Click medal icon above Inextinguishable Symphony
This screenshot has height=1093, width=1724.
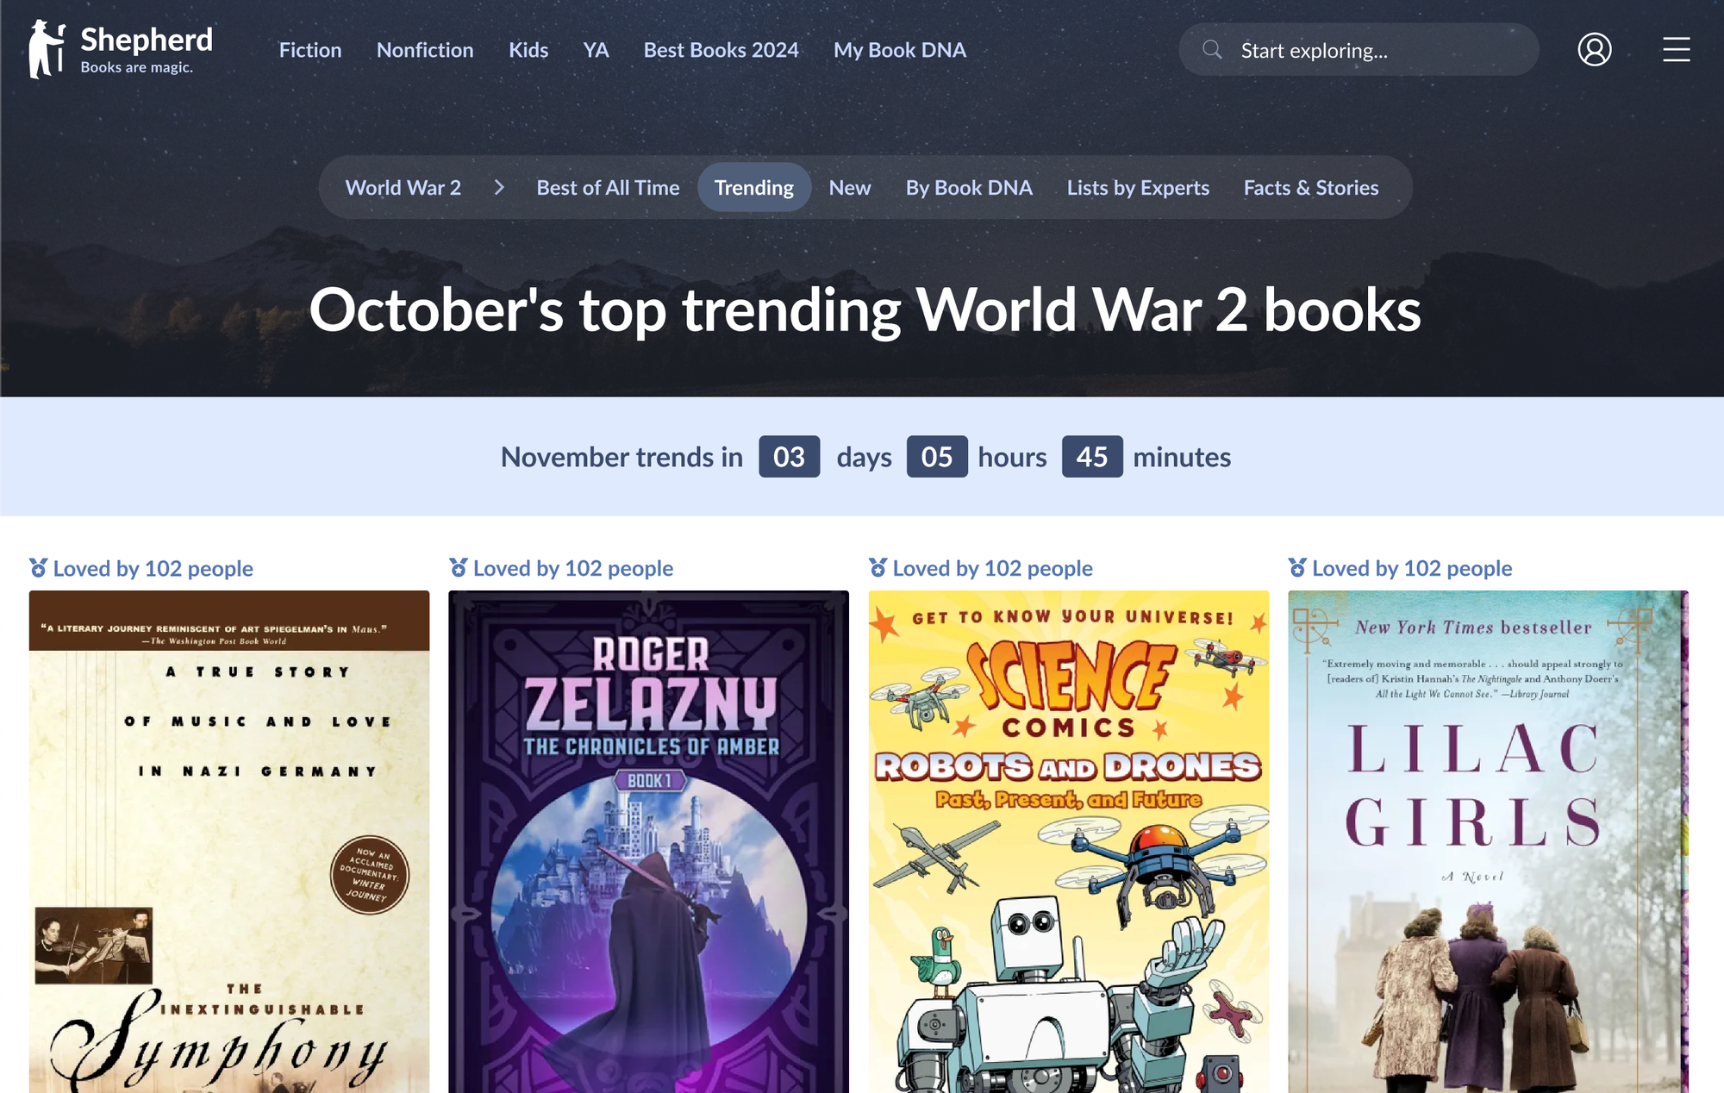click(38, 567)
